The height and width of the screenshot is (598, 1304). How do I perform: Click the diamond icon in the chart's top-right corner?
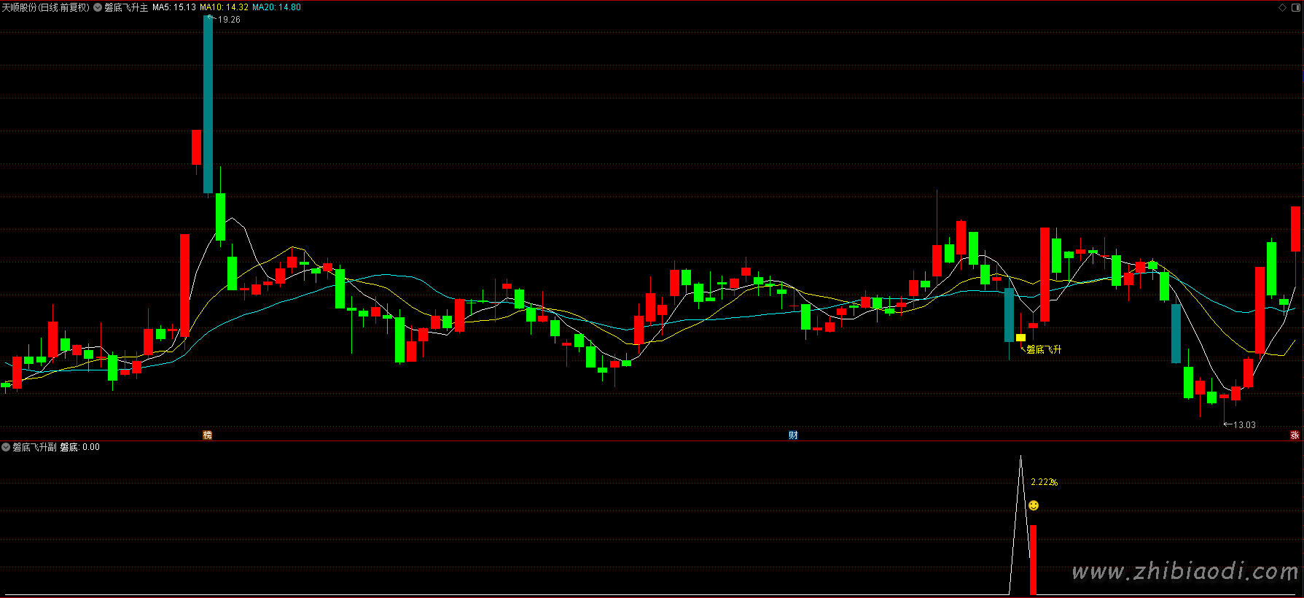(x=1283, y=7)
